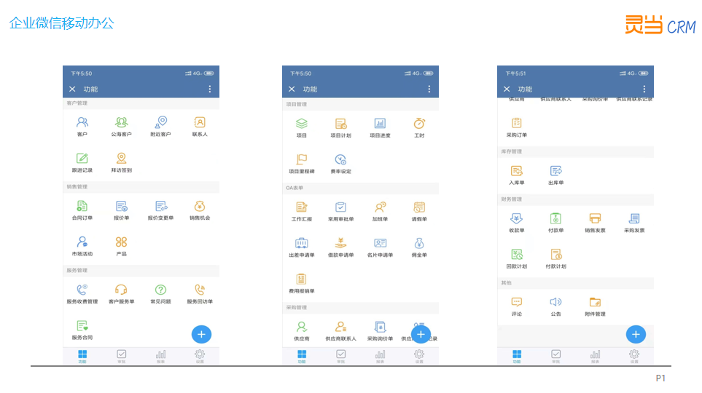Open the 采购发票 purchase invoice icon

[x=634, y=218]
